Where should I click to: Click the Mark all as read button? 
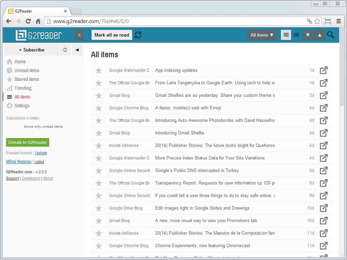click(112, 35)
